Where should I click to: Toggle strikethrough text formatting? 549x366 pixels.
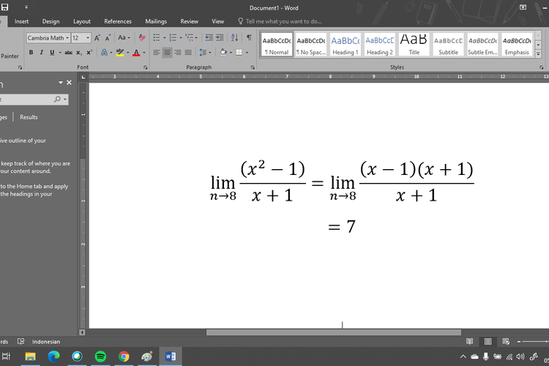click(68, 53)
